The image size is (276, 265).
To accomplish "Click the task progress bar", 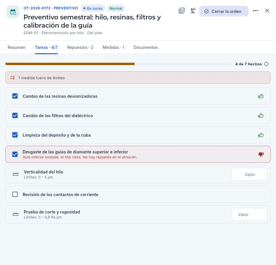I will 118,64.
